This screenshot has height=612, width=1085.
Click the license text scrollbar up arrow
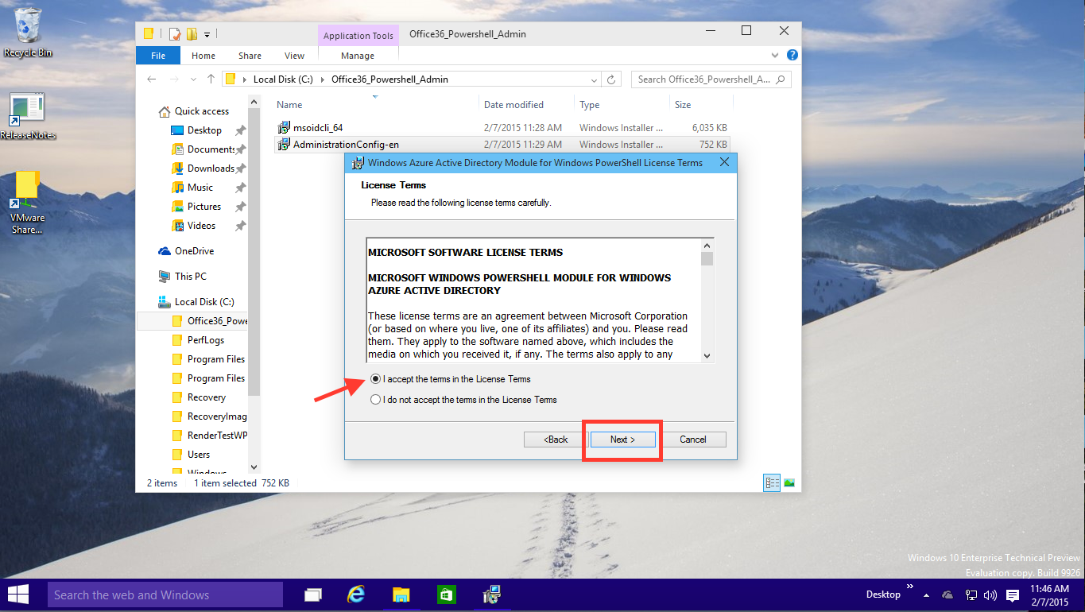[707, 245]
